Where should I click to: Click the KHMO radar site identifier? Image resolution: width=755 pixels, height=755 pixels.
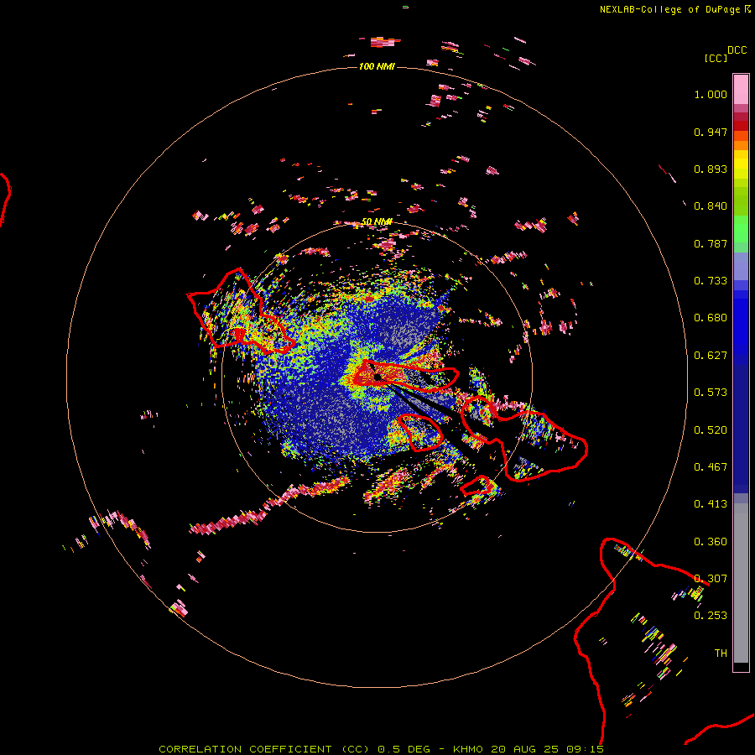pos(467,749)
